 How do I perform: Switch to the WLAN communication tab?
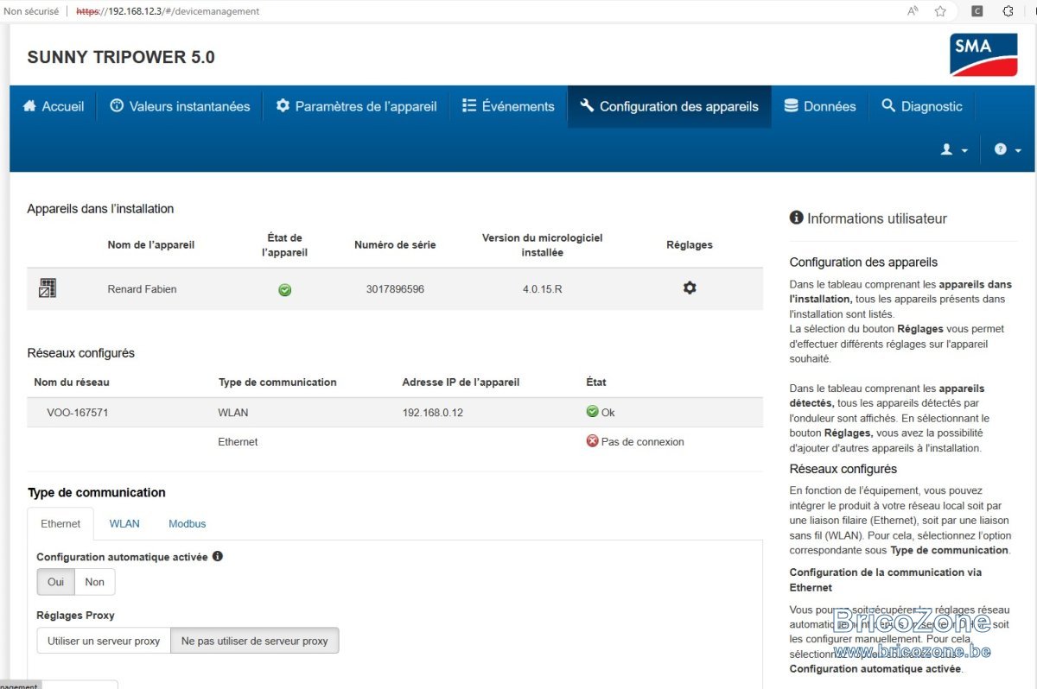(124, 523)
